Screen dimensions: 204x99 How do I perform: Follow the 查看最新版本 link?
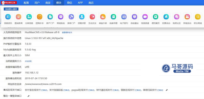click(67, 33)
